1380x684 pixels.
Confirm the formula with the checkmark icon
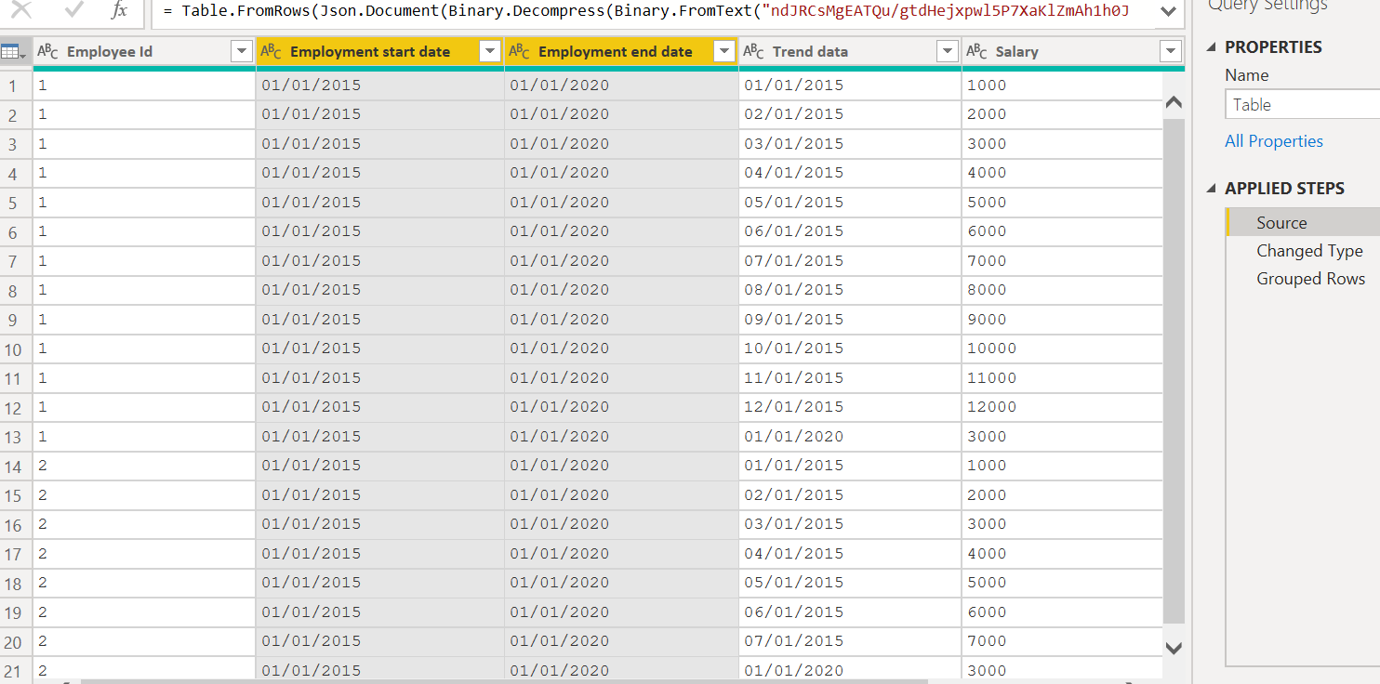74,10
